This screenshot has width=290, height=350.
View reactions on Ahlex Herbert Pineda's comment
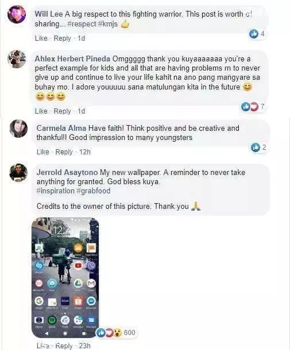point(253,107)
